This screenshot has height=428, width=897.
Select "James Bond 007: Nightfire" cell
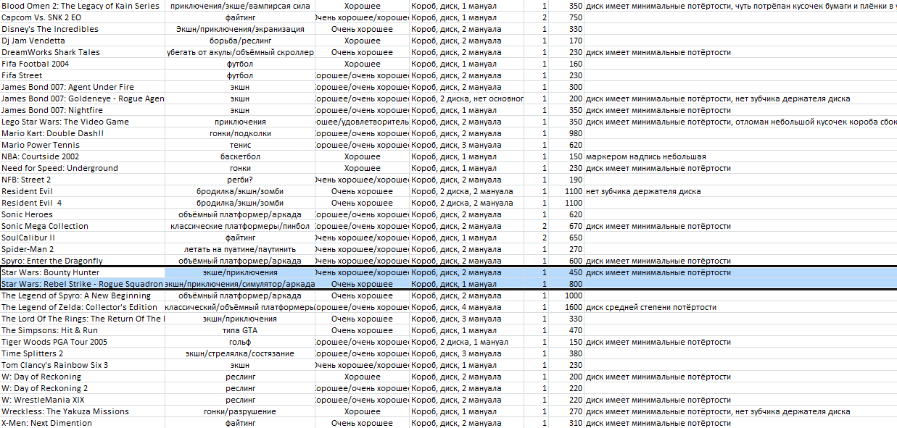coord(83,110)
